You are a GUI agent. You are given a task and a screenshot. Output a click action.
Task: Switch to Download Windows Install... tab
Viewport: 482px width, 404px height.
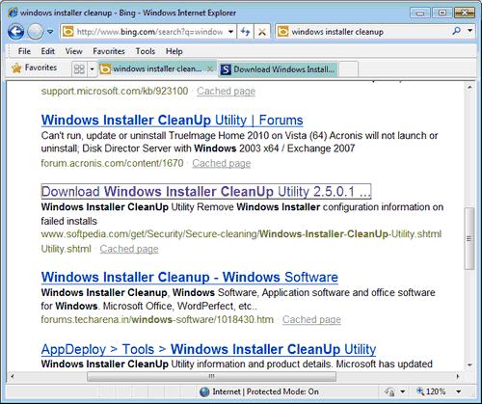click(x=279, y=69)
